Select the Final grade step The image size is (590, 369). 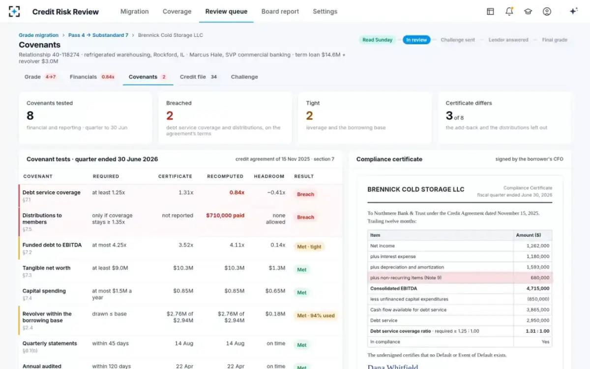pos(555,40)
